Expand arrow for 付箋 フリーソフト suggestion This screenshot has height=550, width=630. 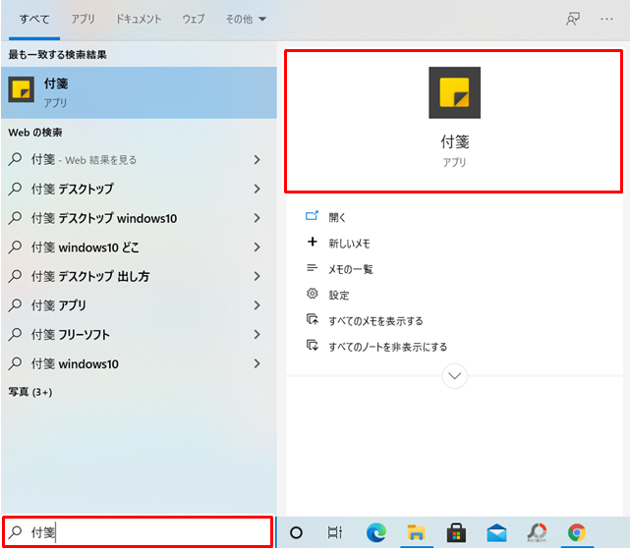(x=258, y=334)
